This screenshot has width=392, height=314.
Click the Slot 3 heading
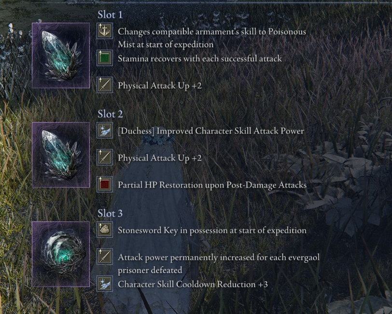pyautogui.click(x=110, y=214)
